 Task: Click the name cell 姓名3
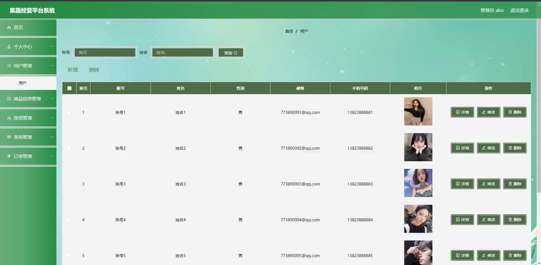(x=181, y=184)
